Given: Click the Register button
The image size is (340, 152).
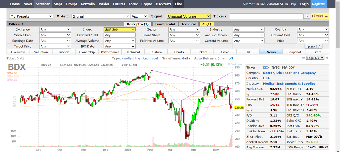Looking at the screenshot, I should pyautogui.click(x=319, y=4).
